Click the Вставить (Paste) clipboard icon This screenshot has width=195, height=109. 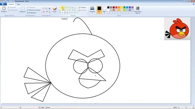[4, 8]
